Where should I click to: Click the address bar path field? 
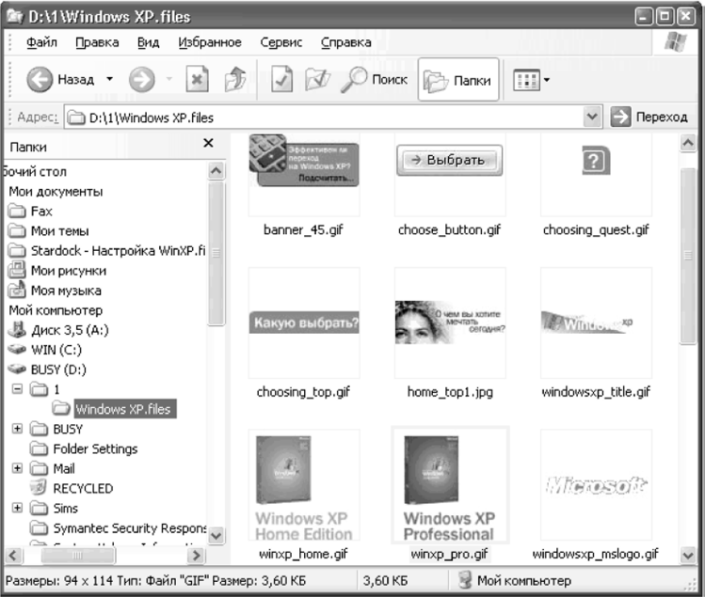point(324,118)
